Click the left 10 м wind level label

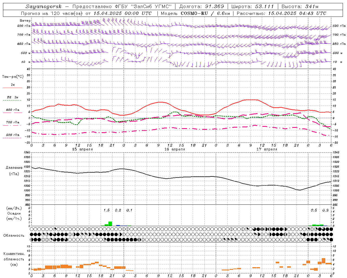[26, 62]
